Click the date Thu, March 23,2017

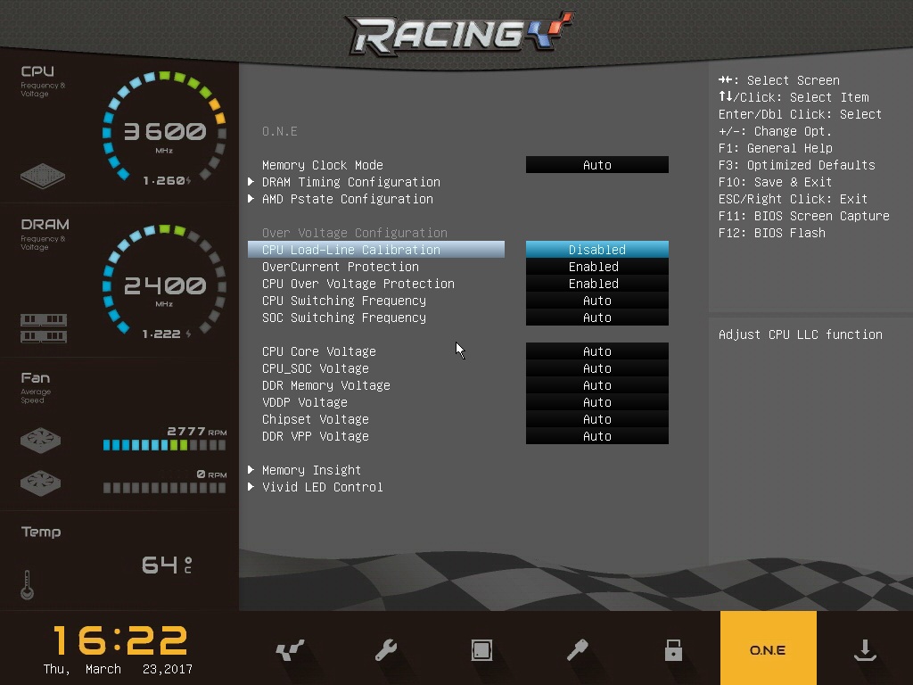point(118,669)
